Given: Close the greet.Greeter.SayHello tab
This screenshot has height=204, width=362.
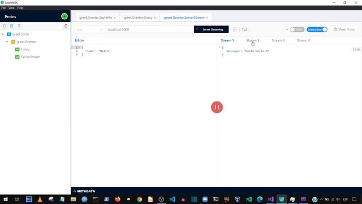Looking at the screenshot, I should point(114,18).
